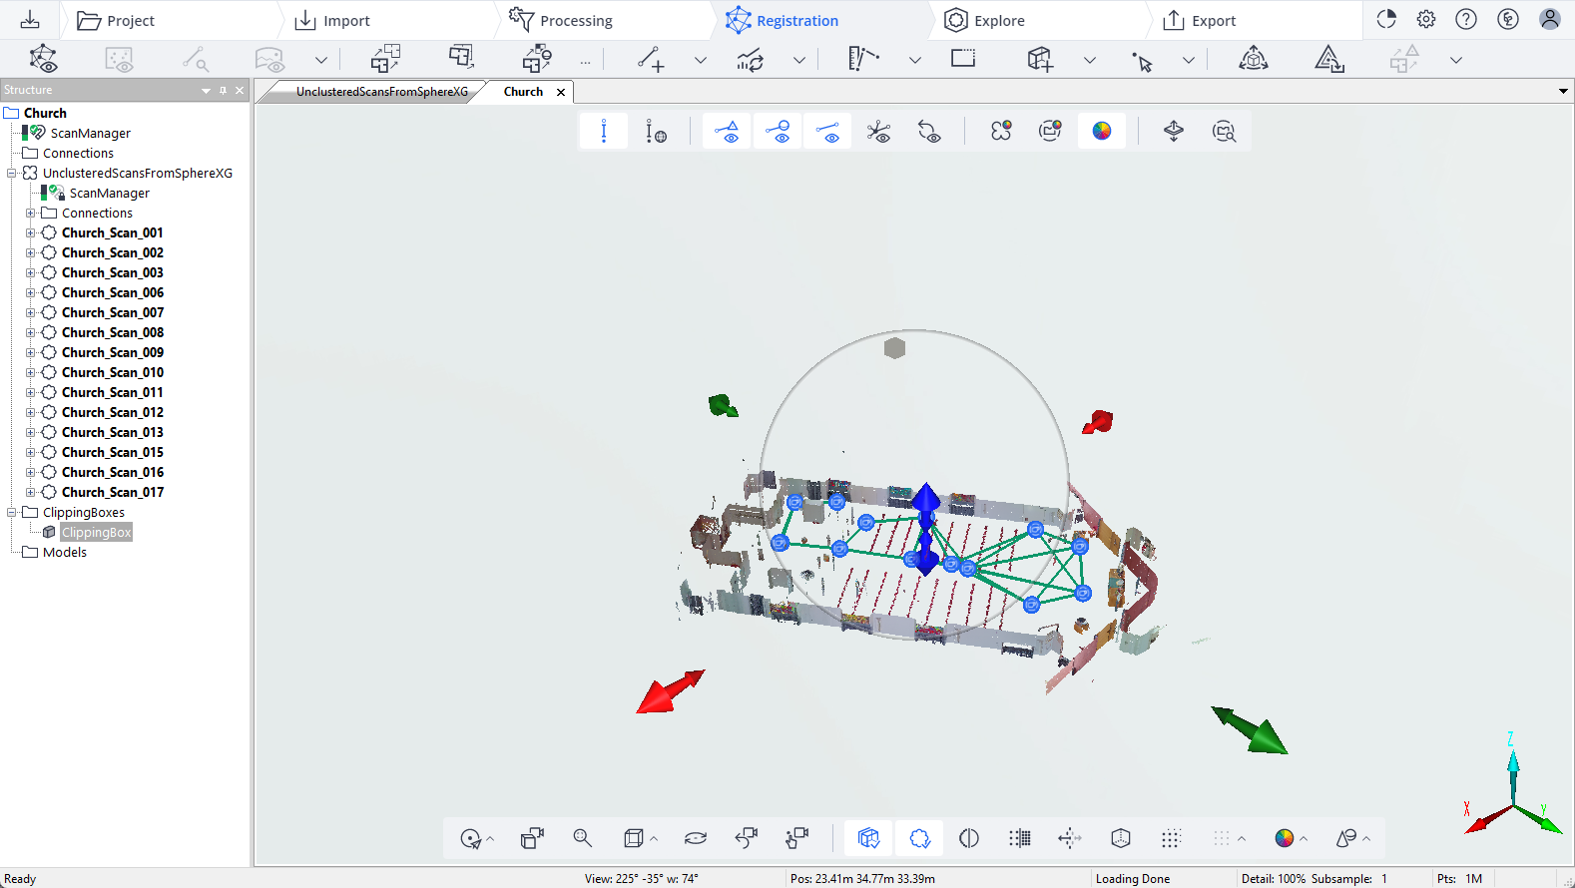Click the half-circle split view icon at the bottom
This screenshot has height=888, width=1575.
[x=969, y=838]
